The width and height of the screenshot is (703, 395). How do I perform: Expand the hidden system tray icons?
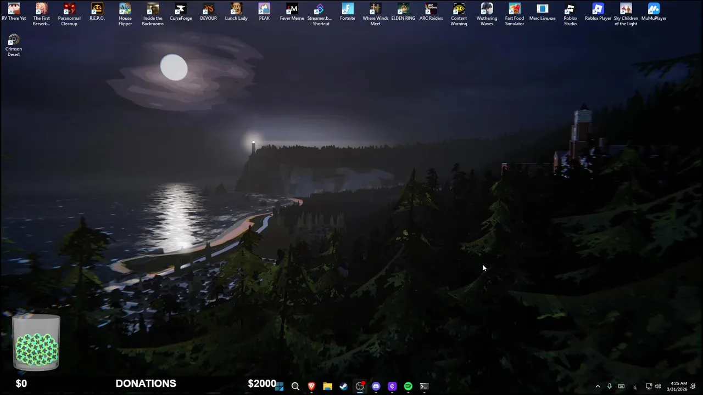598,386
